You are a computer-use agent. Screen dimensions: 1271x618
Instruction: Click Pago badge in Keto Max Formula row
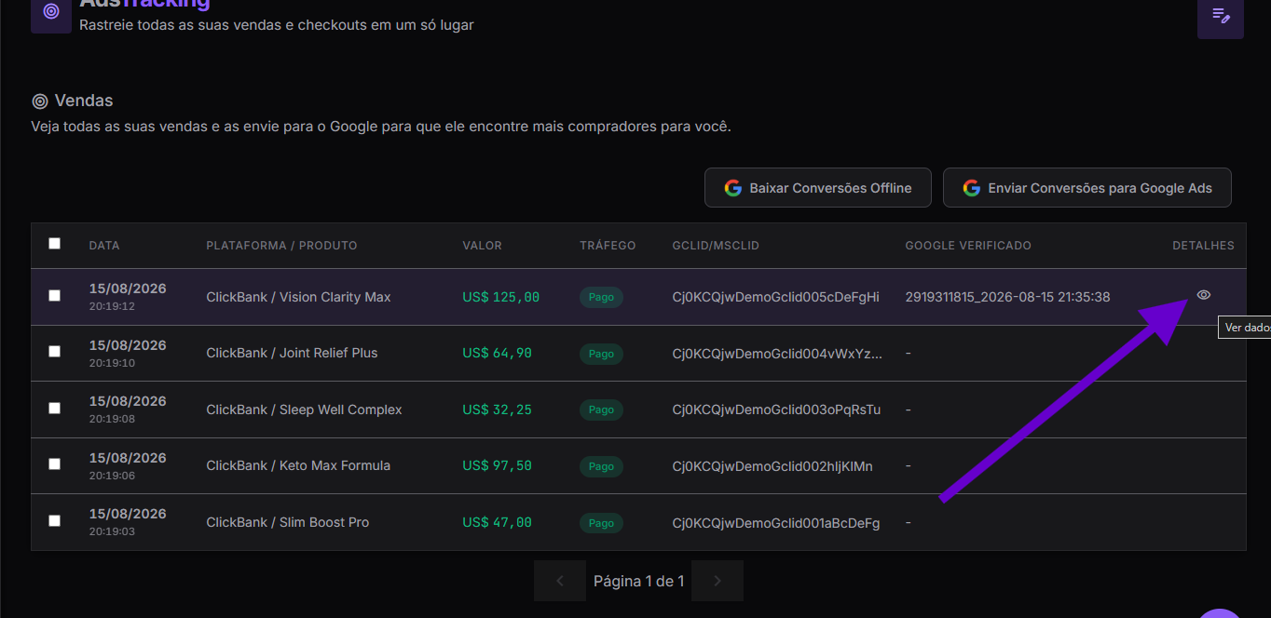601,466
